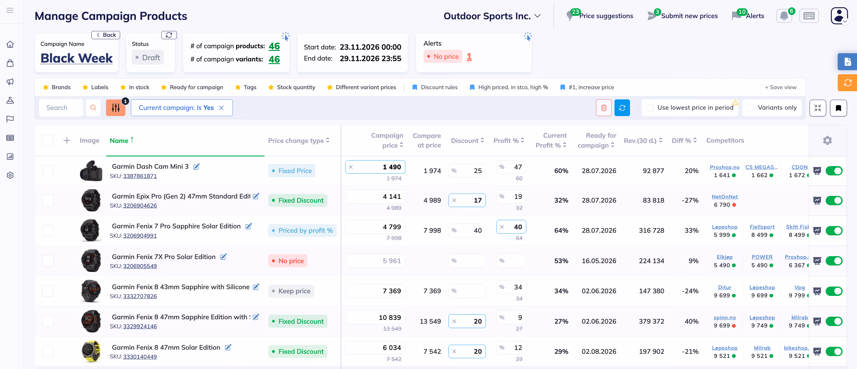Open the Outdoor Sports Inc. account dropdown
The height and width of the screenshot is (369, 857).
click(492, 16)
